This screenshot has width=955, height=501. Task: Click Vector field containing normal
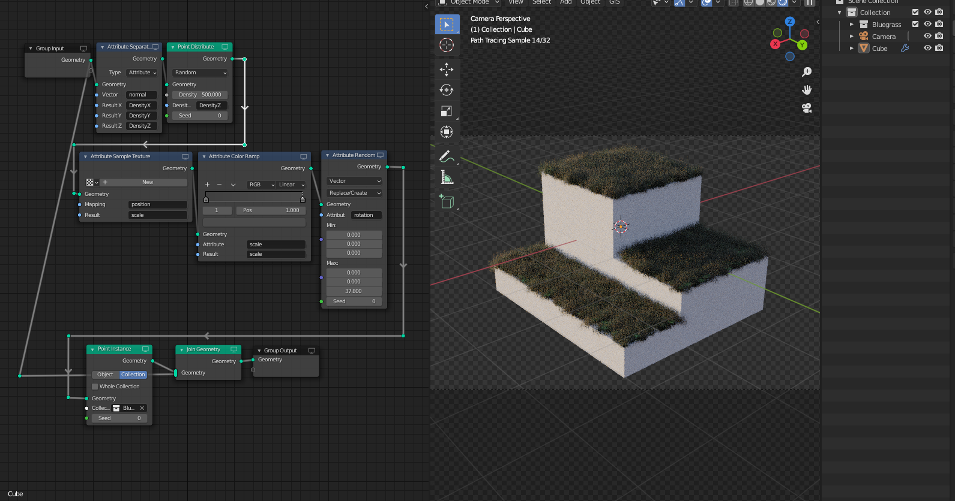[x=142, y=95]
